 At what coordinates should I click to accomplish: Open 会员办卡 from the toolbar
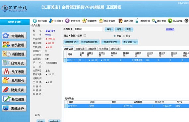(x=51, y=21)
